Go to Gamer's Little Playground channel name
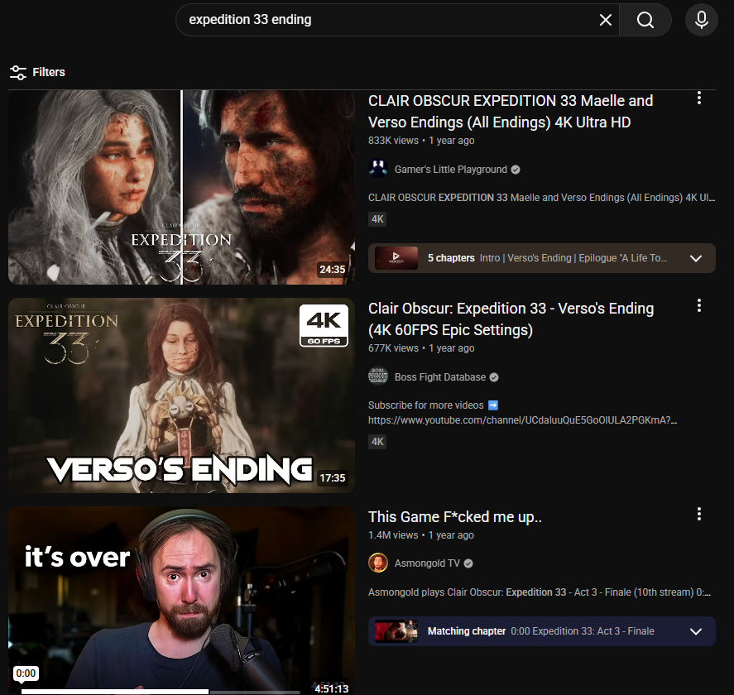Screen dimensions: 734x695 click(450, 170)
